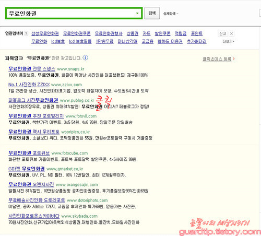This screenshot has width=261, height=236.
Task: Open related search 미니삼각대
Action: click(x=127, y=41)
